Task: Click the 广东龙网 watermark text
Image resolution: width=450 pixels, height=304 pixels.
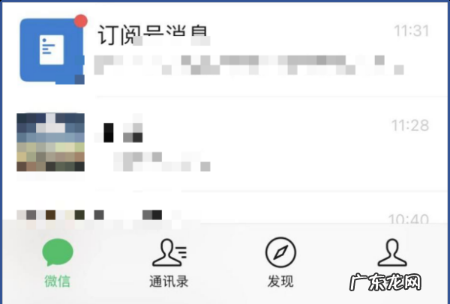Action: (385, 282)
